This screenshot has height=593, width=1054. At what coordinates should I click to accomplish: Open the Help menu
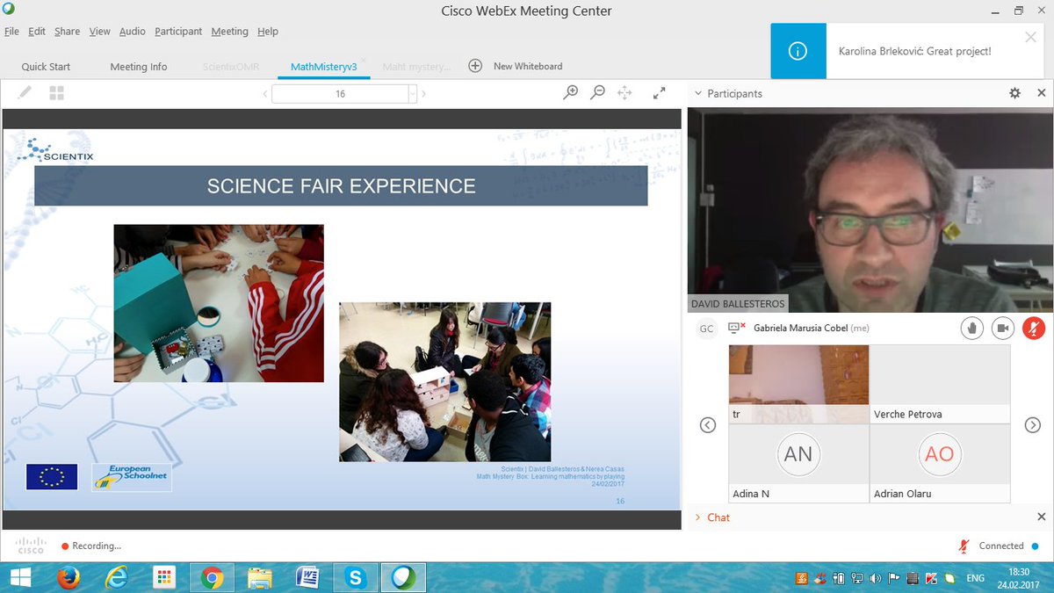[268, 31]
